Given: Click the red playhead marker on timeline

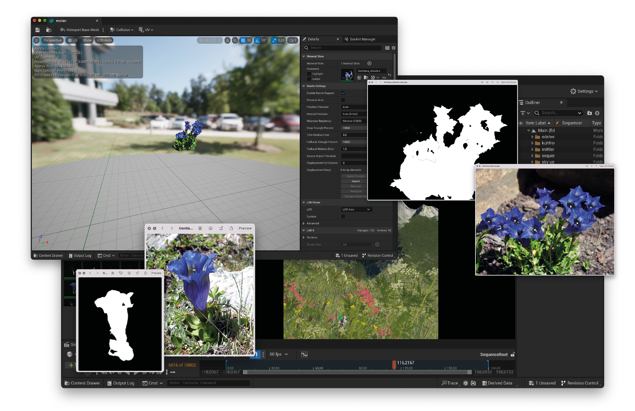Looking at the screenshot, I should pyautogui.click(x=394, y=365).
